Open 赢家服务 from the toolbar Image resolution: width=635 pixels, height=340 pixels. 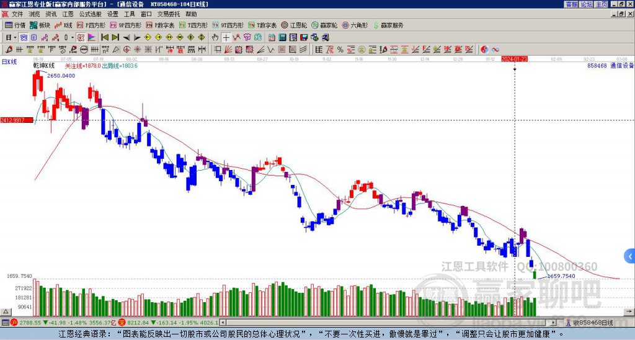(388, 25)
